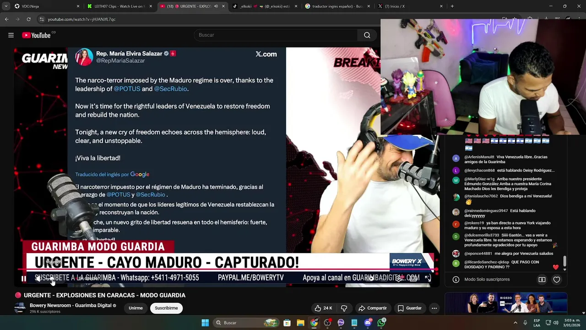Screen dimensions: 586x330
Task: Switch to the _elkokii TikTok tab
Action: (265, 6)
